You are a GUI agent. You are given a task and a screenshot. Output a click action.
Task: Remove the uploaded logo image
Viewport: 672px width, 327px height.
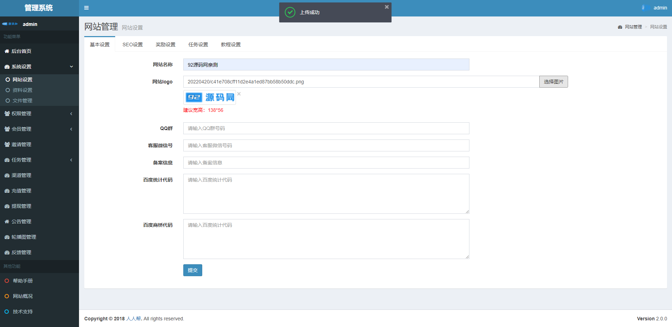click(239, 94)
